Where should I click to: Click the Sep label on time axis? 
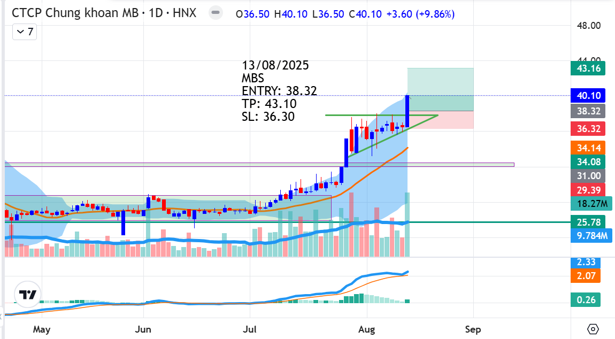(473, 329)
